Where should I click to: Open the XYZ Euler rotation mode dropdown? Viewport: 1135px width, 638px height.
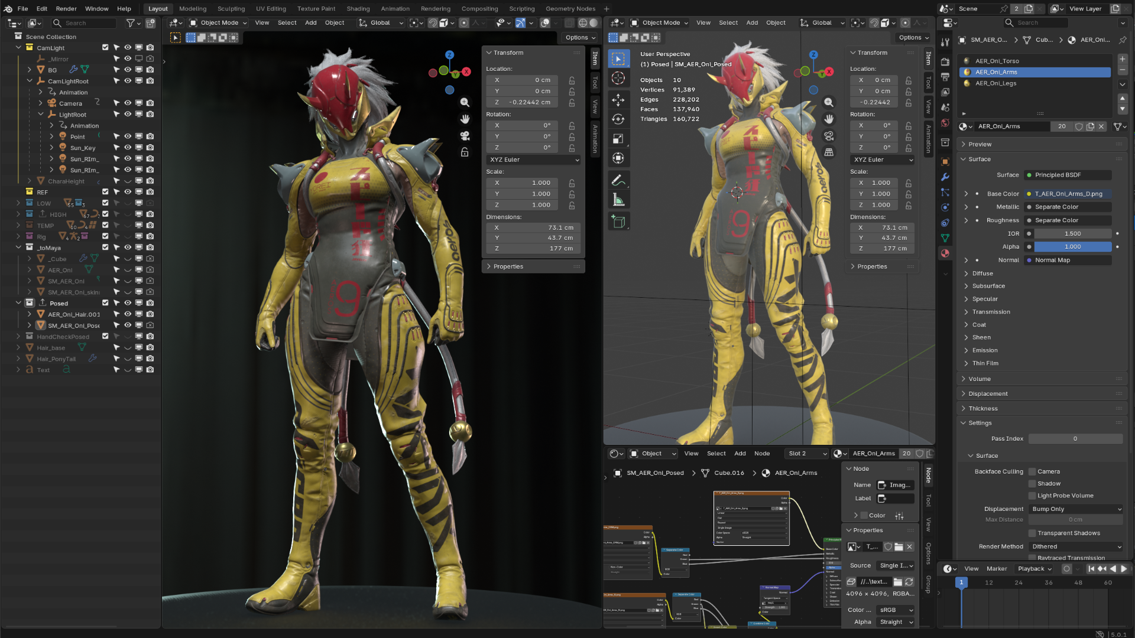tap(534, 159)
